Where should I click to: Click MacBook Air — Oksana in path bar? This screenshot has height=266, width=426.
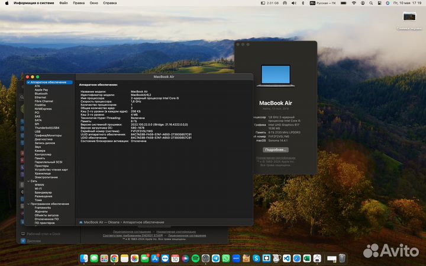(x=101, y=222)
